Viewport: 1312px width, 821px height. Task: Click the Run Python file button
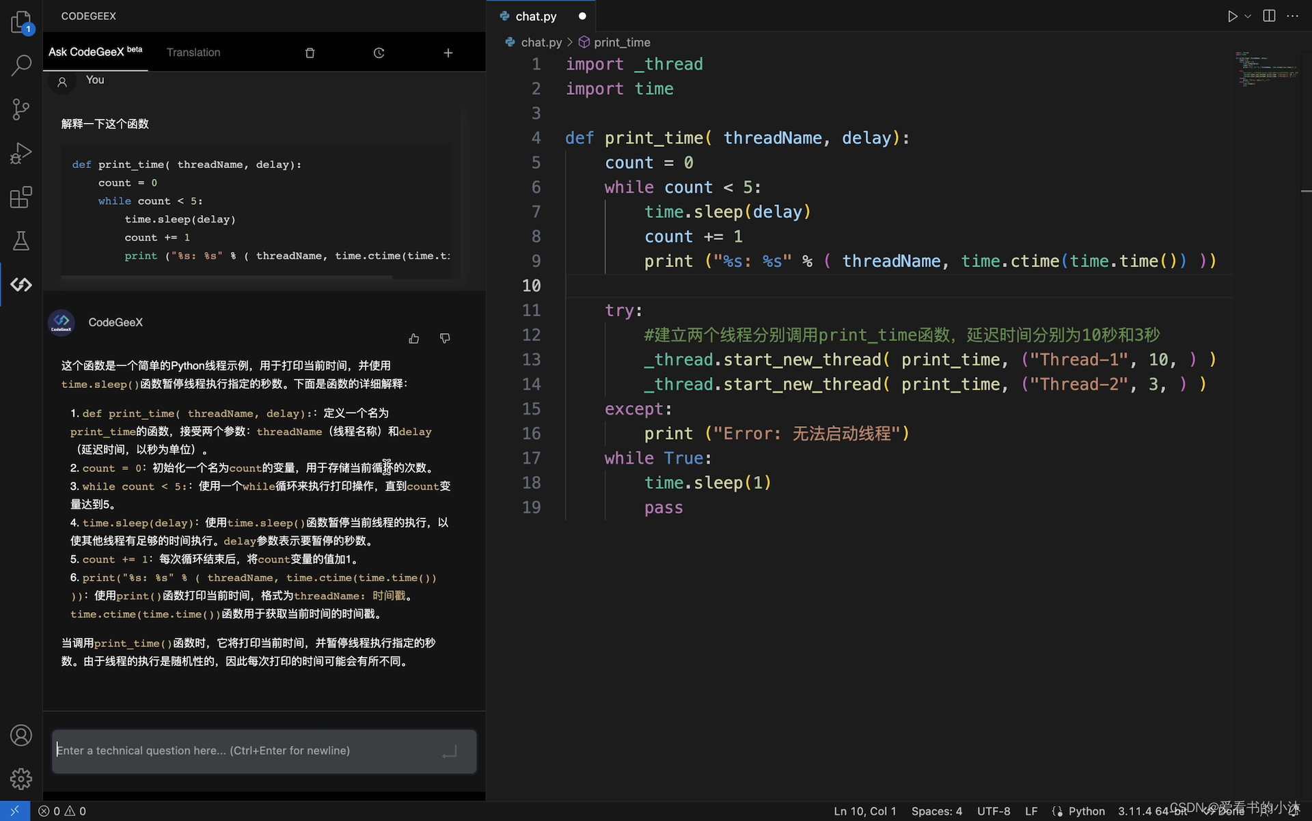pos(1233,15)
